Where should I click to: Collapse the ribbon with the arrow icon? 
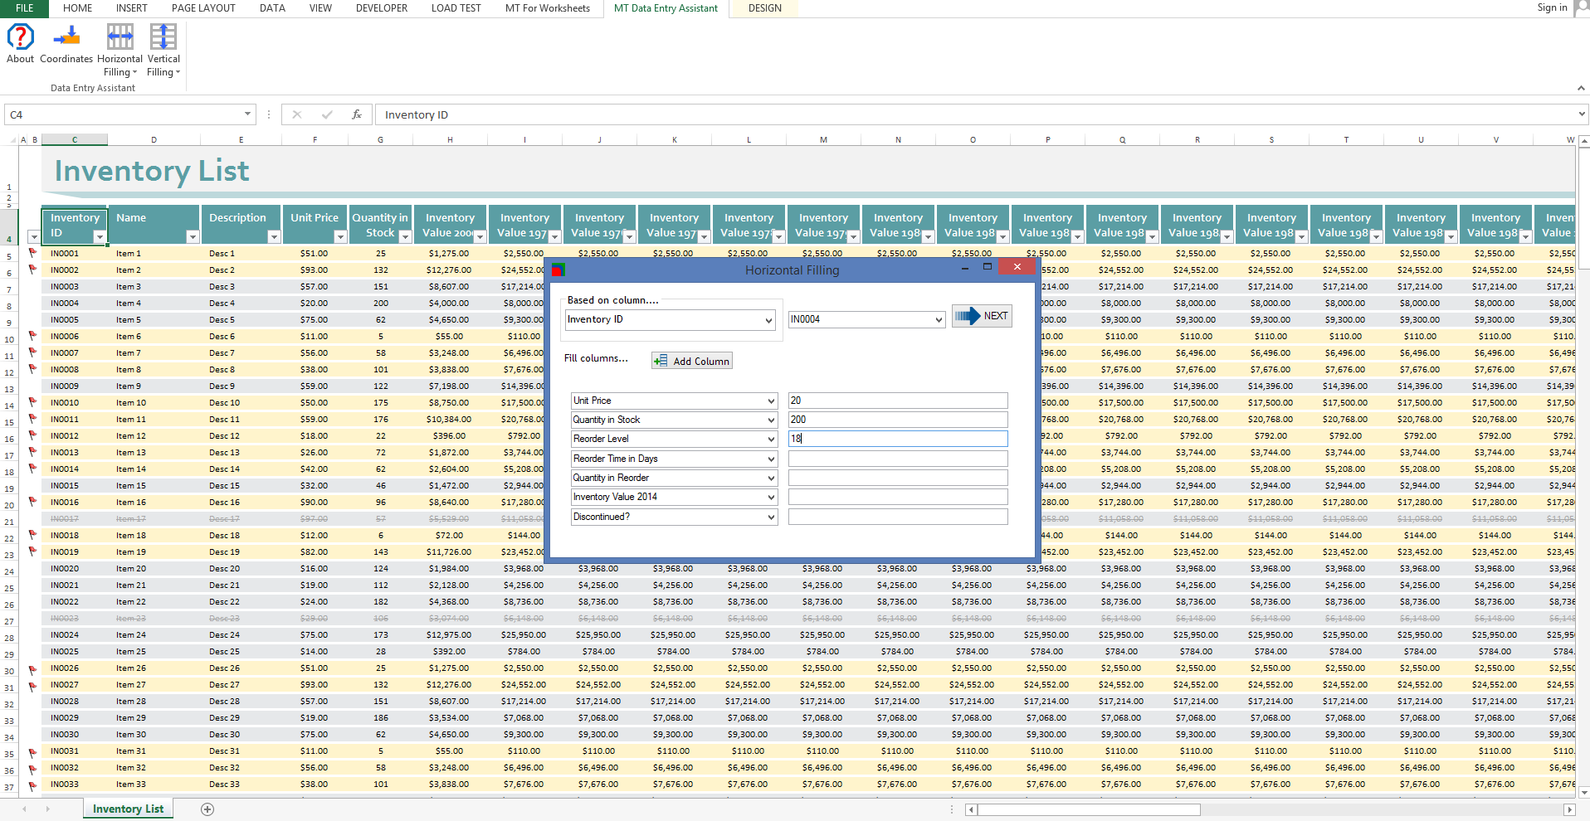(x=1581, y=88)
